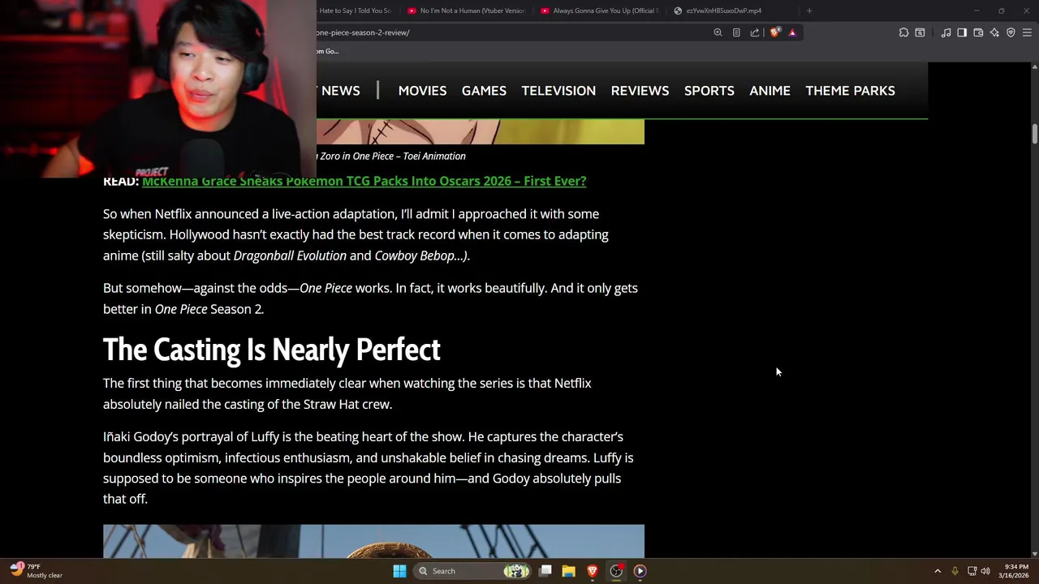Open the GAMES site menu item
Viewport: 1039px width, 584px height.
point(484,91)
